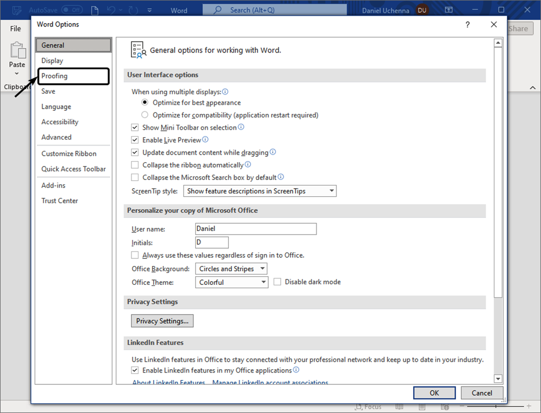Click the info icon beside Enable Live Preview

pos(205,139)
